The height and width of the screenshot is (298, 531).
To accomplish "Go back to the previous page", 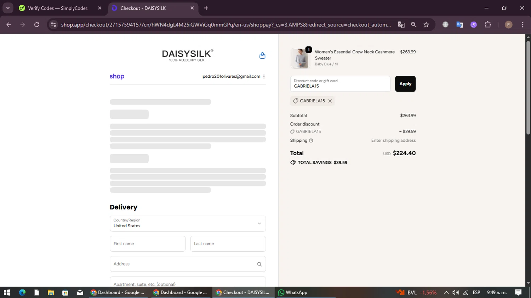I will 9,25.
